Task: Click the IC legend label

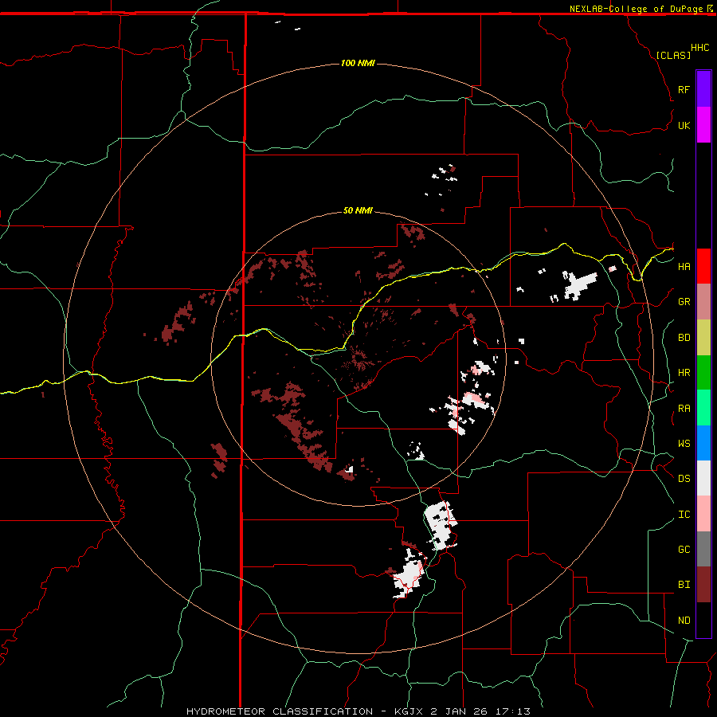Action: coord(684,515)
